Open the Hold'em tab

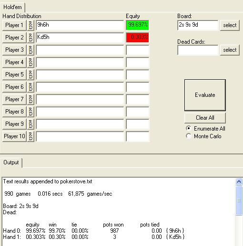coord(12,7)
